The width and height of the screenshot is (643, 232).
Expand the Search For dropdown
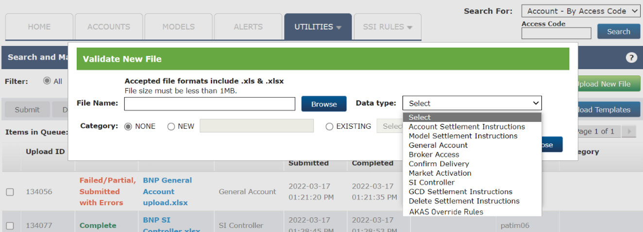pyautogui.click(x=581, y=11)
